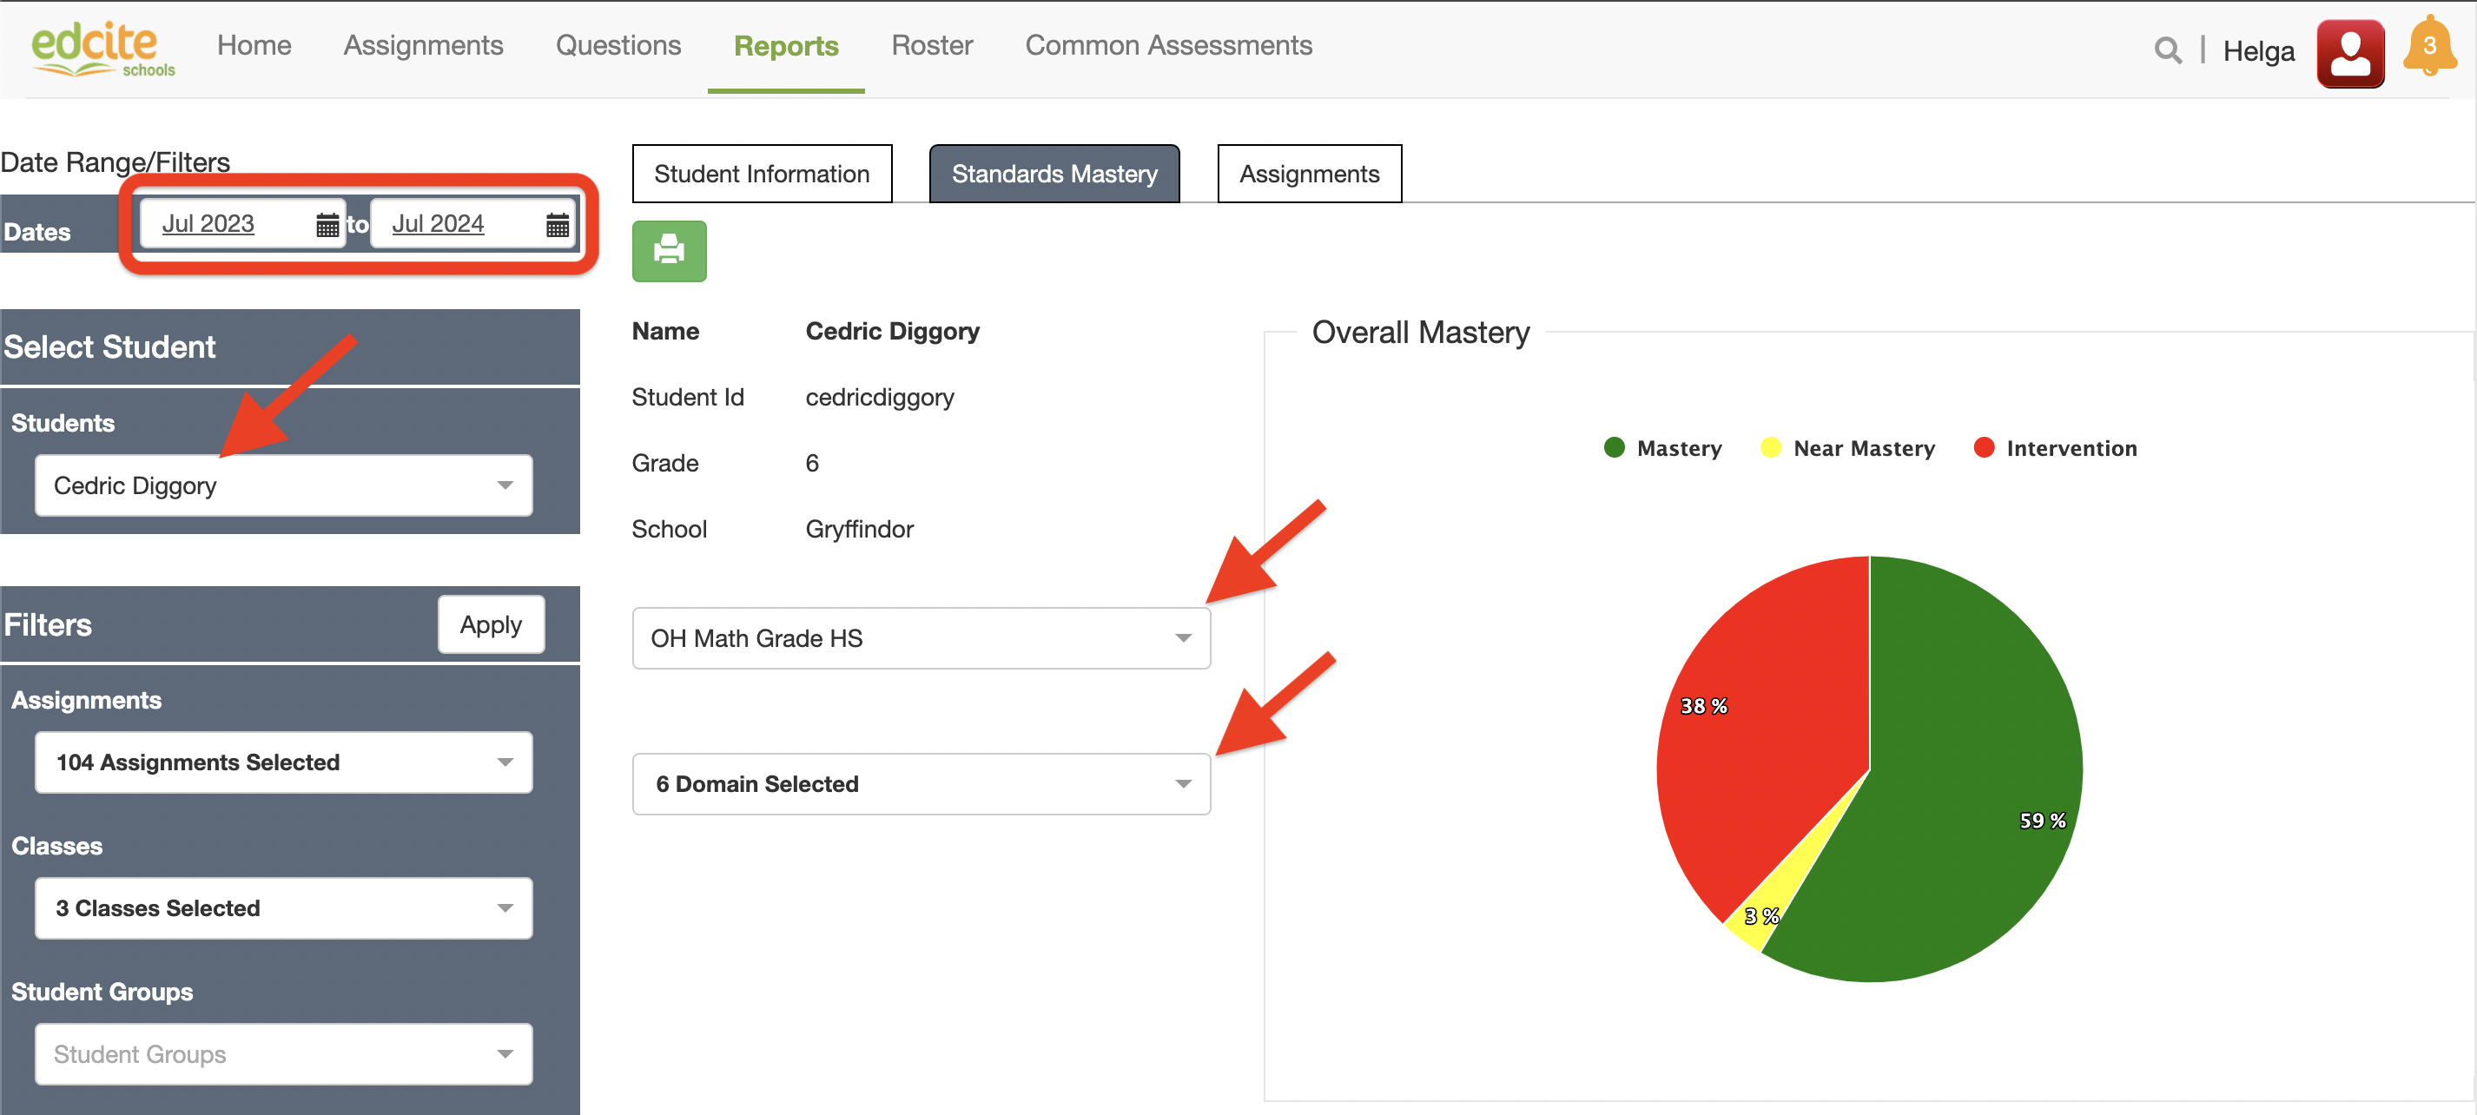The height and width of the screenshot is (1115, 2477).
Task: Toggle the Intervention legend item
Action: 2054,448
